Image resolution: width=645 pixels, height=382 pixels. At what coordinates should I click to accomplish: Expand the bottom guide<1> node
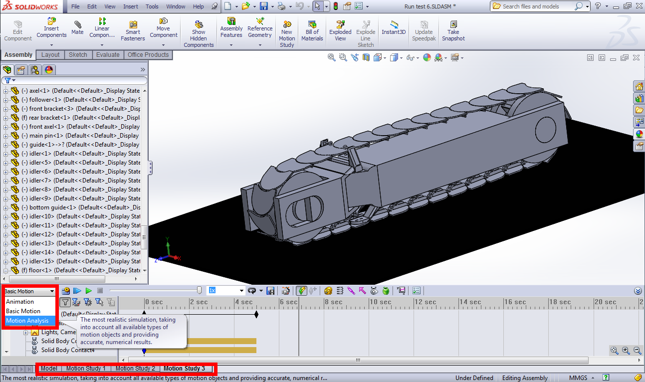pyautogui.click(x=6, y=207)
